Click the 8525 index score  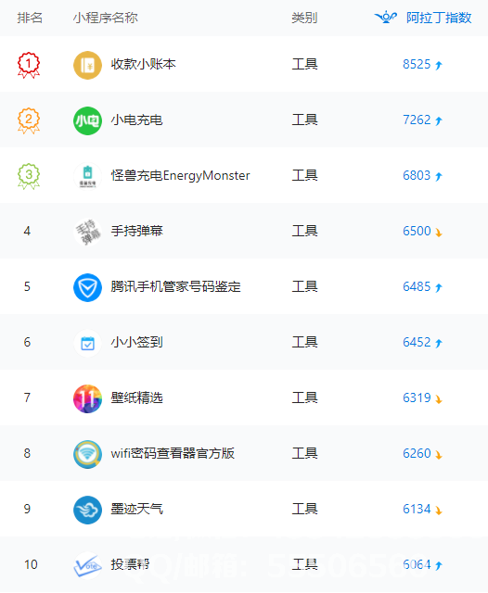tap(417, 64)
